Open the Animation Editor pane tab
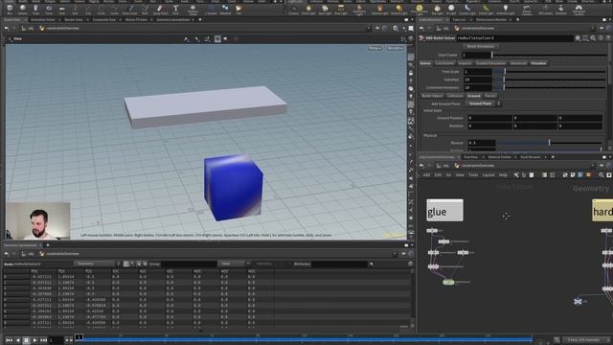The image size is (613, 345). click(x=42, y=19)
